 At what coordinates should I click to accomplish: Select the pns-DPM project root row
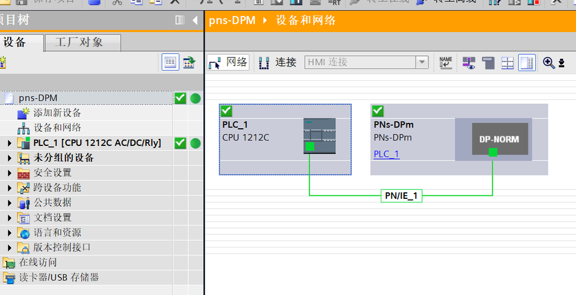tap(87, 98)
